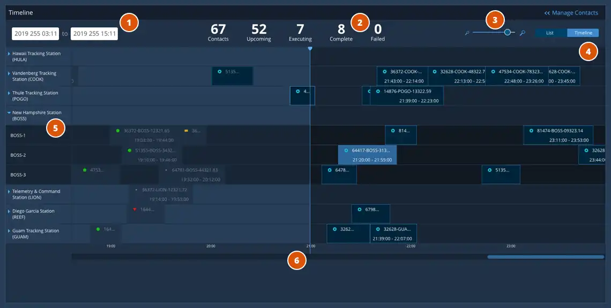This screenshot has height=308, width=611.
Task: Expand the Vandenberg Tracking Station (COOK) row
Action: click(9, 73)
